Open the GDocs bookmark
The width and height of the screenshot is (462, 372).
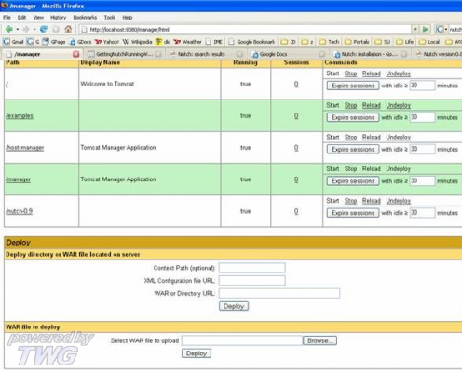pyautogui.click(x=80, y=42)
